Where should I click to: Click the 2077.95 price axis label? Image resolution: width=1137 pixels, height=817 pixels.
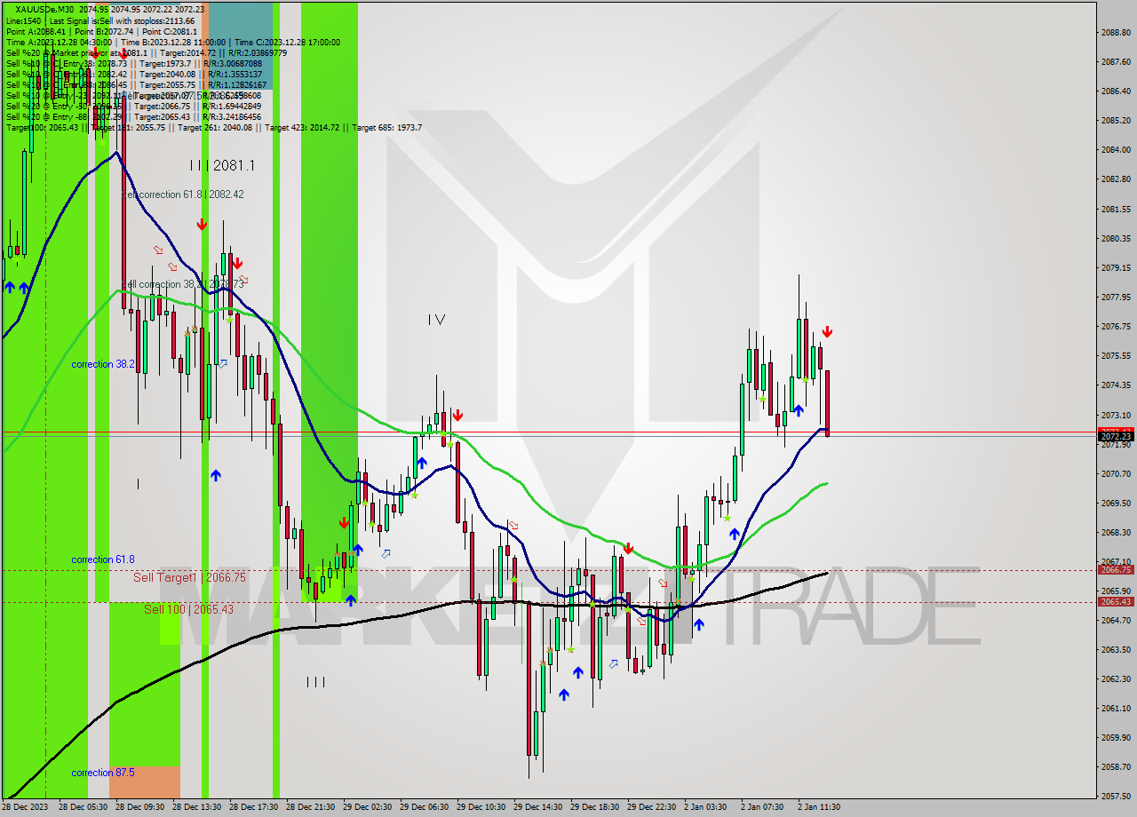coord(1116,297)
